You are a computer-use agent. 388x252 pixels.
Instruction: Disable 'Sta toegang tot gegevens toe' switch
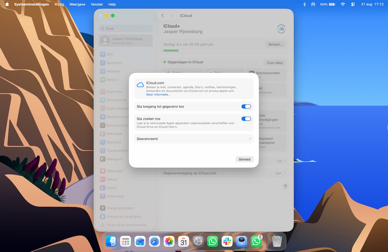[x=246, y=106]
